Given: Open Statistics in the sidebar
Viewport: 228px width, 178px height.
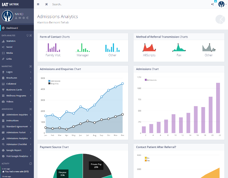Looking at the screenshot, I should tap(11, 41).
